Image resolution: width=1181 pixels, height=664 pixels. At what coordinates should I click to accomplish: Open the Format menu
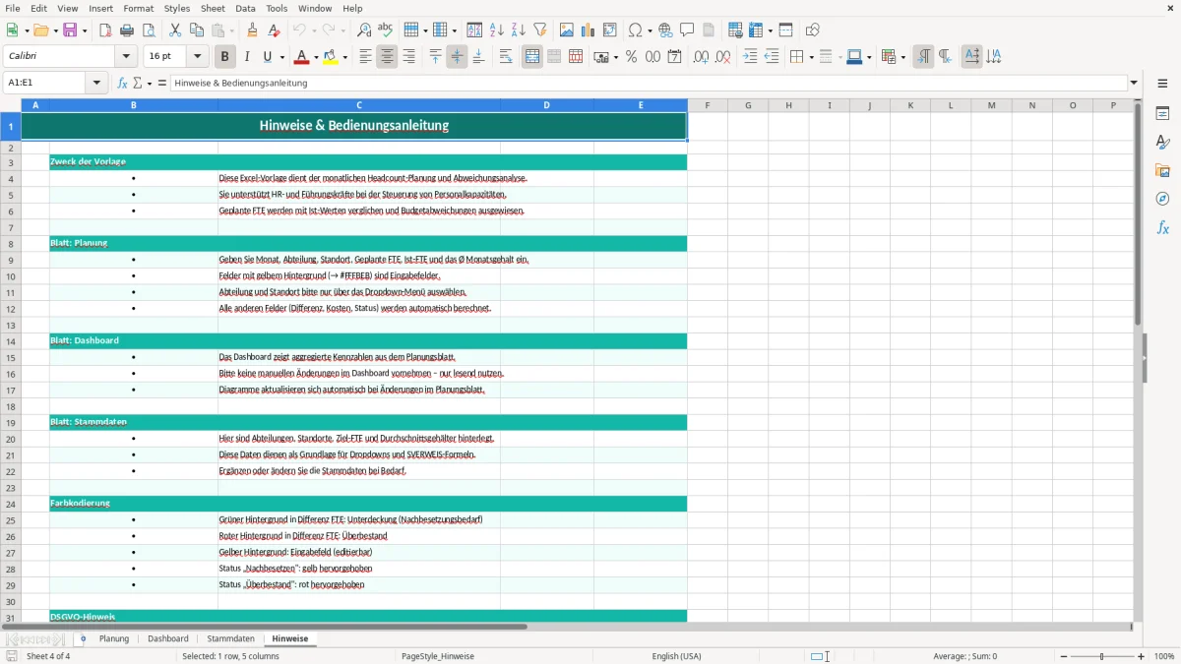tap(138, 8)
